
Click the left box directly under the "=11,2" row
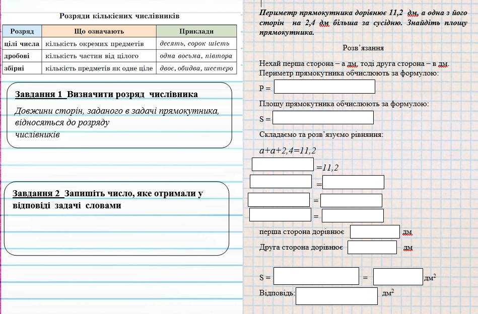[x=281, y=182]
